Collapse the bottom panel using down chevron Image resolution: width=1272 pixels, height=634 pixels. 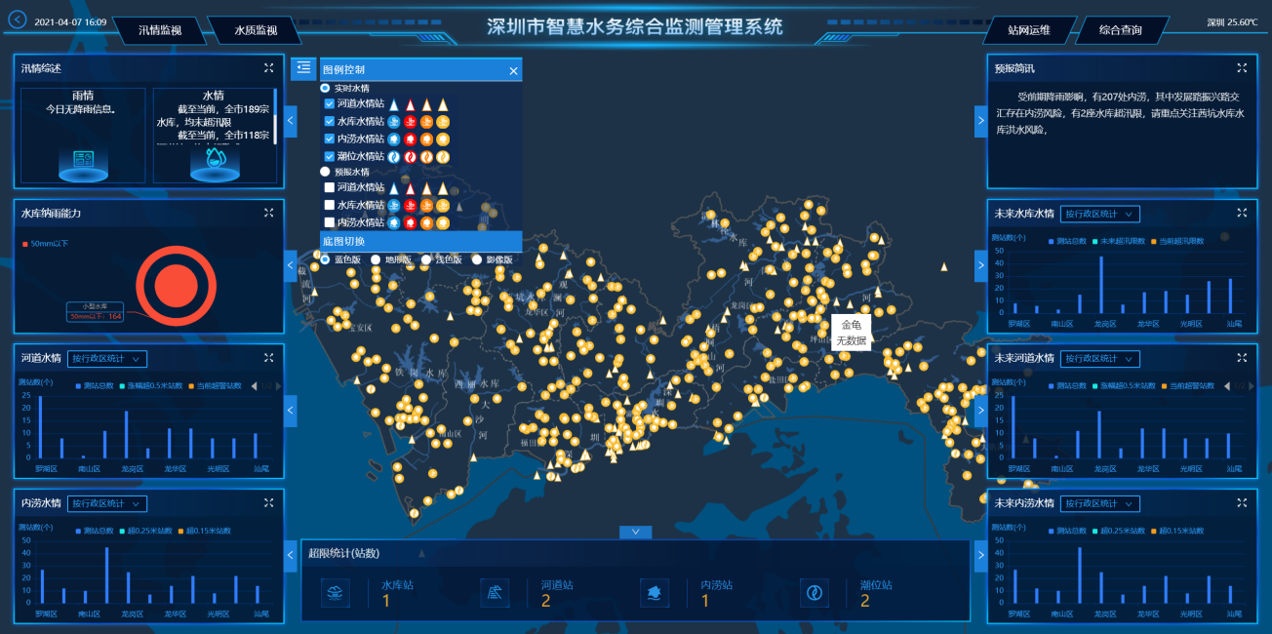(x=635, y=532)
